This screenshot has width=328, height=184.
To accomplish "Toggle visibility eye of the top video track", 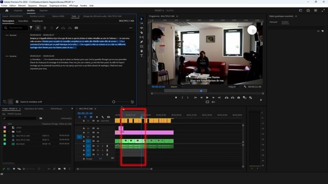I will point(98,128).
